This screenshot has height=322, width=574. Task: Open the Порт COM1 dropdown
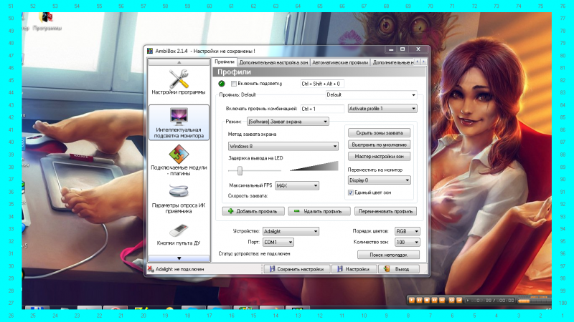tap(278, 242)
